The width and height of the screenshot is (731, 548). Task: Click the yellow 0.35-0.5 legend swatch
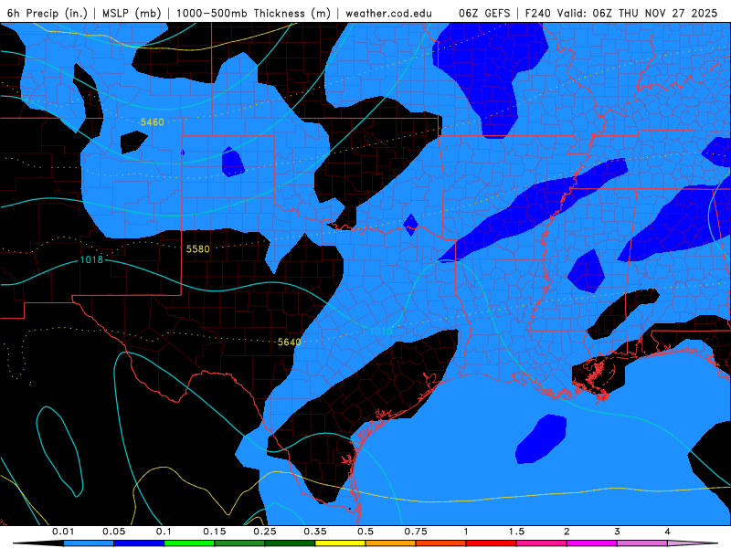340,543
